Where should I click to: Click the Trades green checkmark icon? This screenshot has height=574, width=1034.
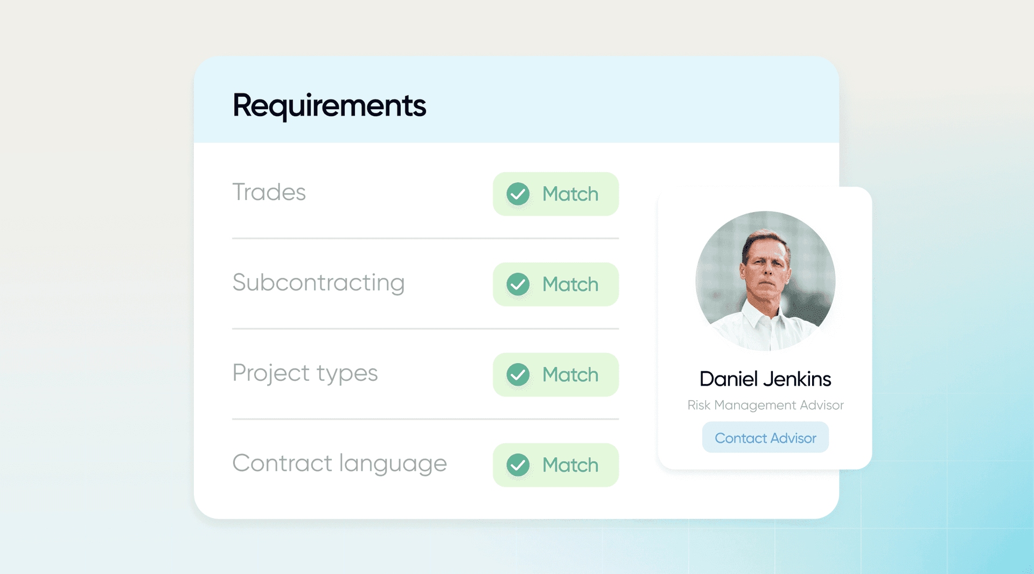[x=518, y=194]
